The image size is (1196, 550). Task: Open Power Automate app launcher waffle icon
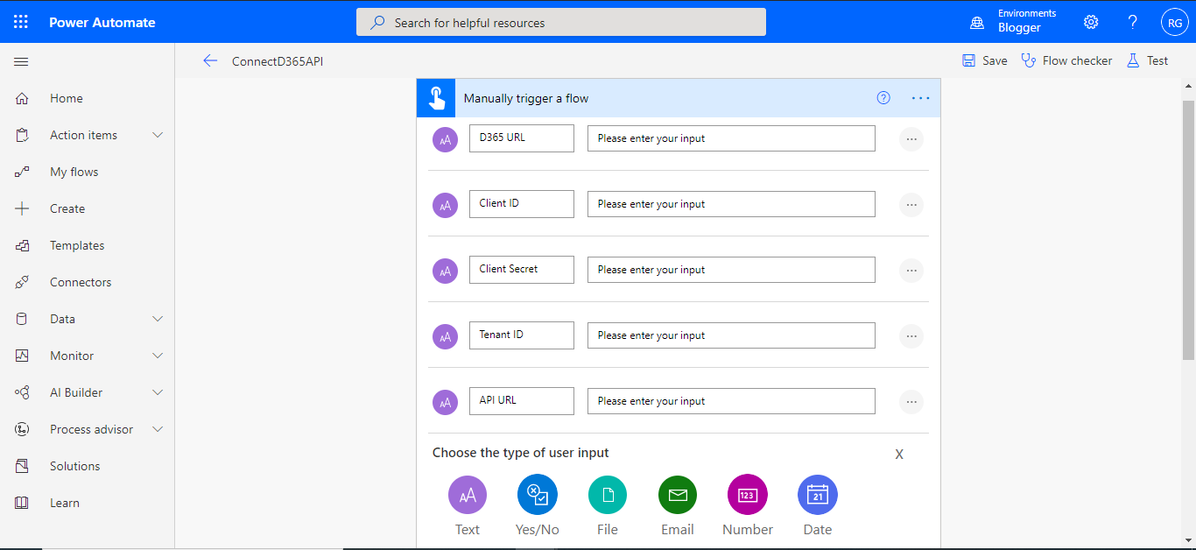(x=21, y=21)
